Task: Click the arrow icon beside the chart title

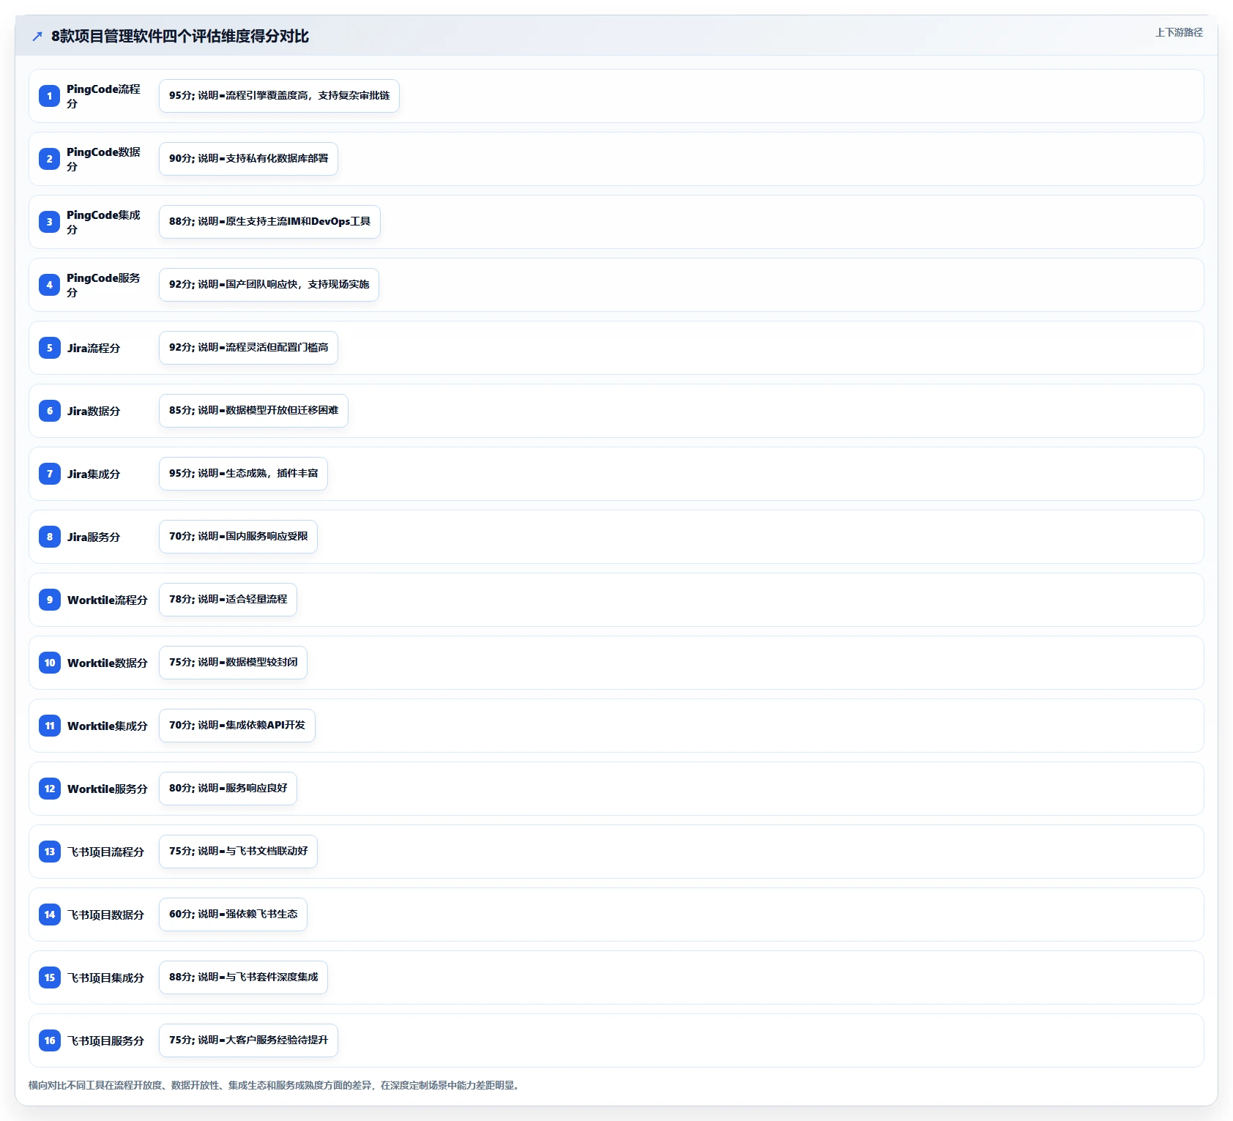Action: click(37, 36)
